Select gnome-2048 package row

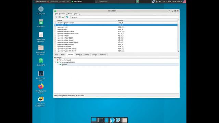116,27
